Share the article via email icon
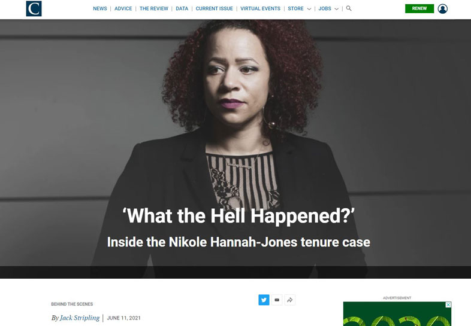471x326 pixels. pyautogui.click(x=277, y=300)
